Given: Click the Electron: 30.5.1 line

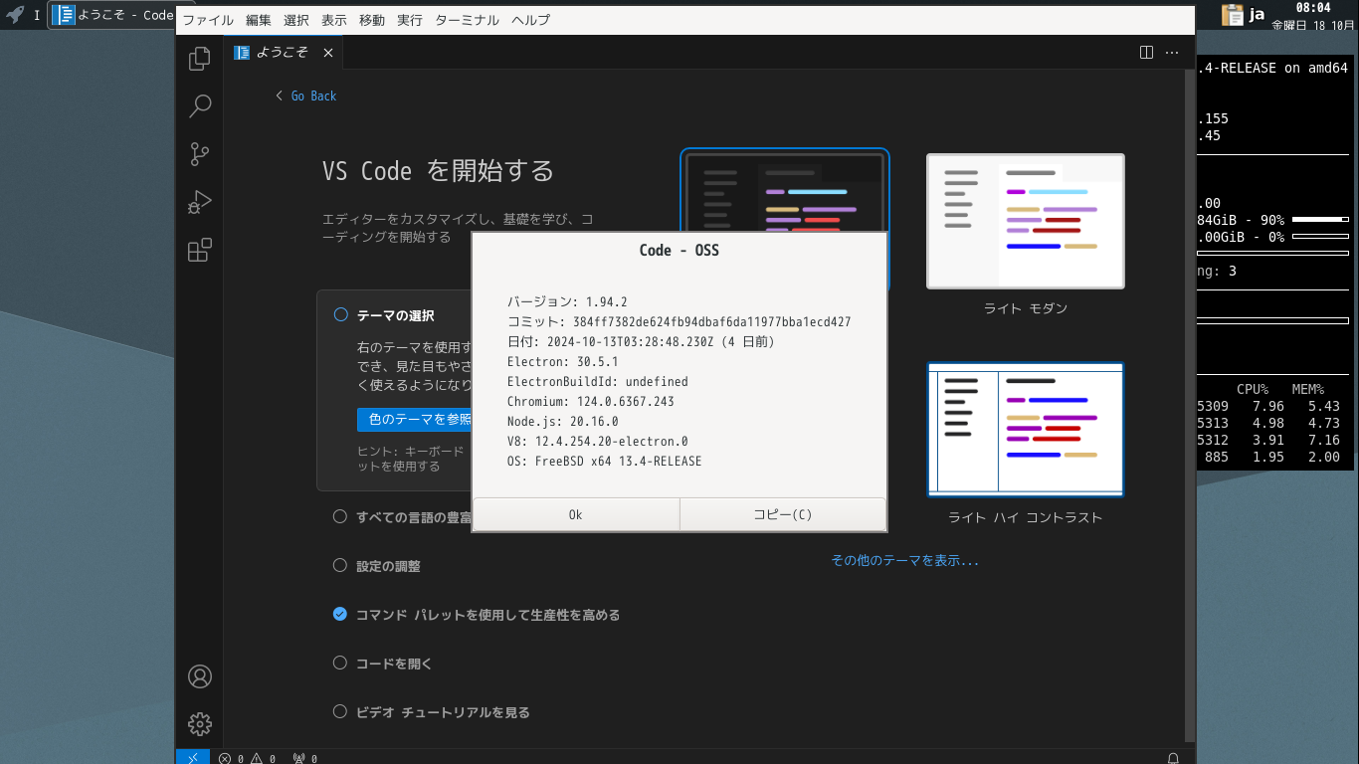Looking at the screenshot, I should point(562,361).
